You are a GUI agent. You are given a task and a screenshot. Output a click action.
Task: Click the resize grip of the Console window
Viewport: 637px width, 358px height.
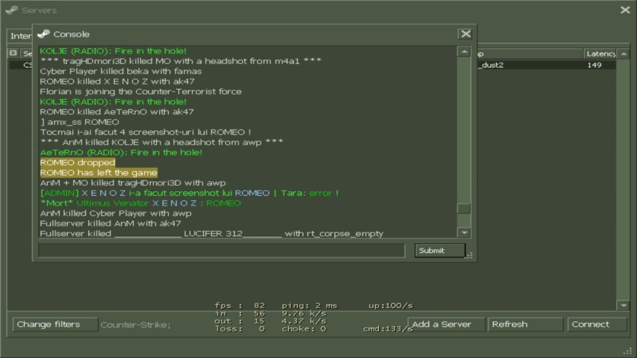point(469,256)
